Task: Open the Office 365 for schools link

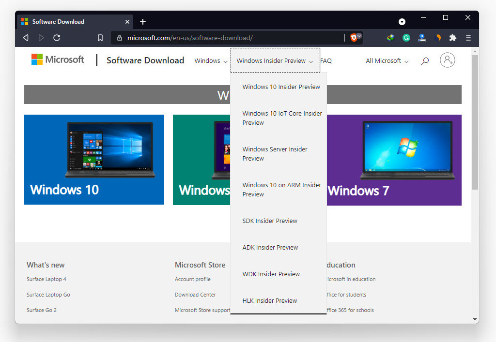Action: pyautogui.click(x=350, y=310)
